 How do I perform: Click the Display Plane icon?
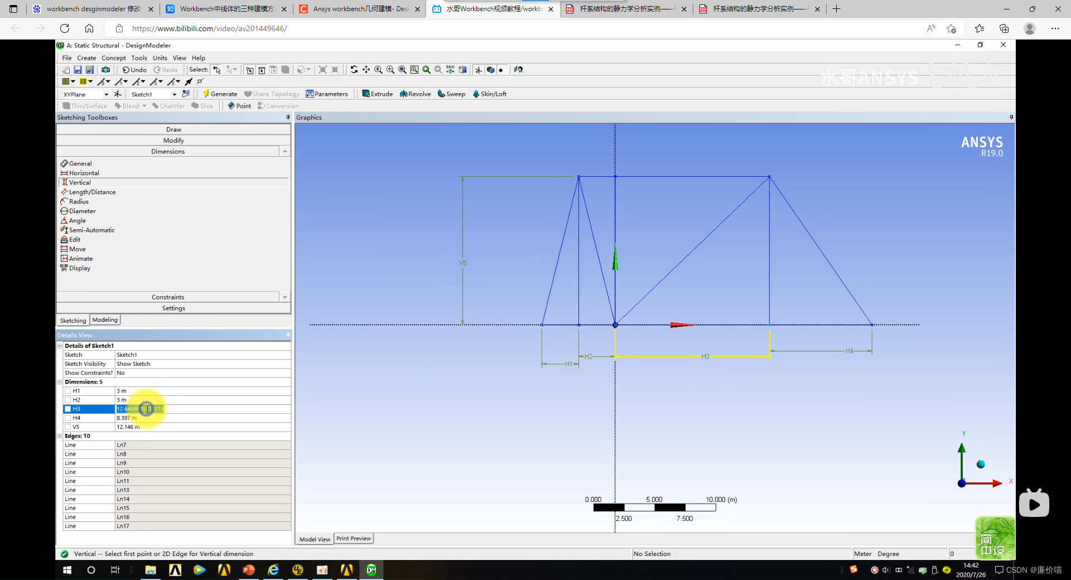(x=478, y=70)
